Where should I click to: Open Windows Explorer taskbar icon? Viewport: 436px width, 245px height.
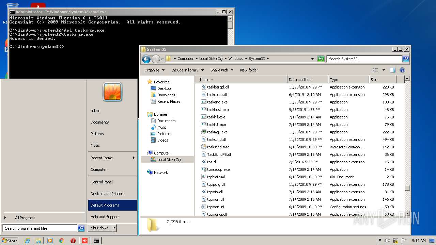tap(38, 241)
